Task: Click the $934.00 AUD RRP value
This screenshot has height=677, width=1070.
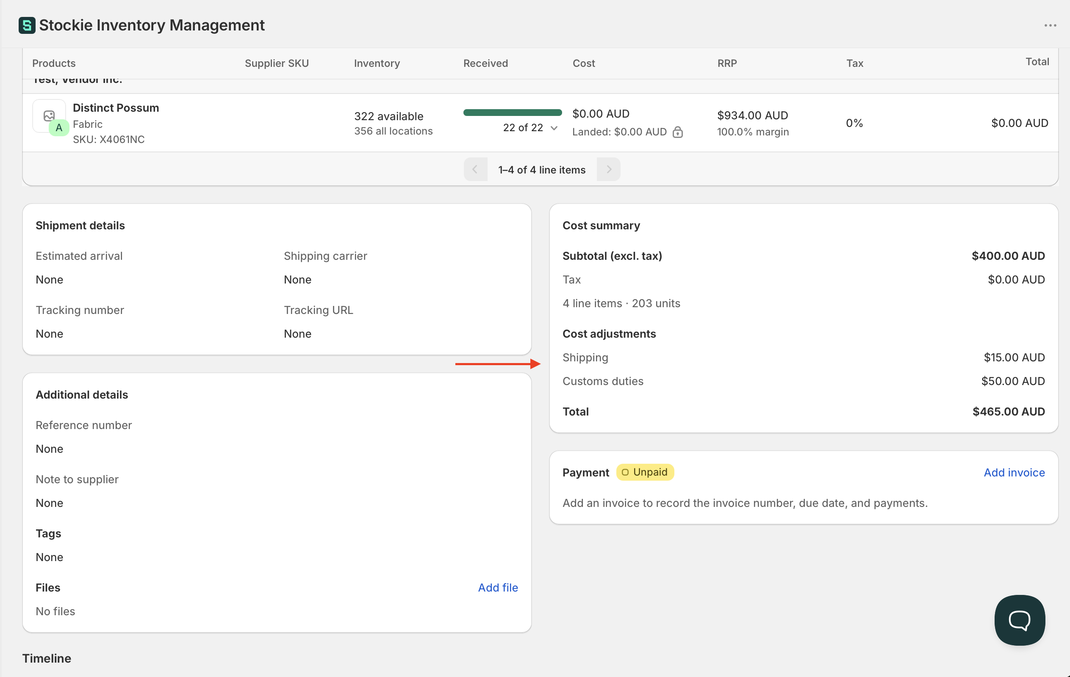Action: click(x=752, y=116)
